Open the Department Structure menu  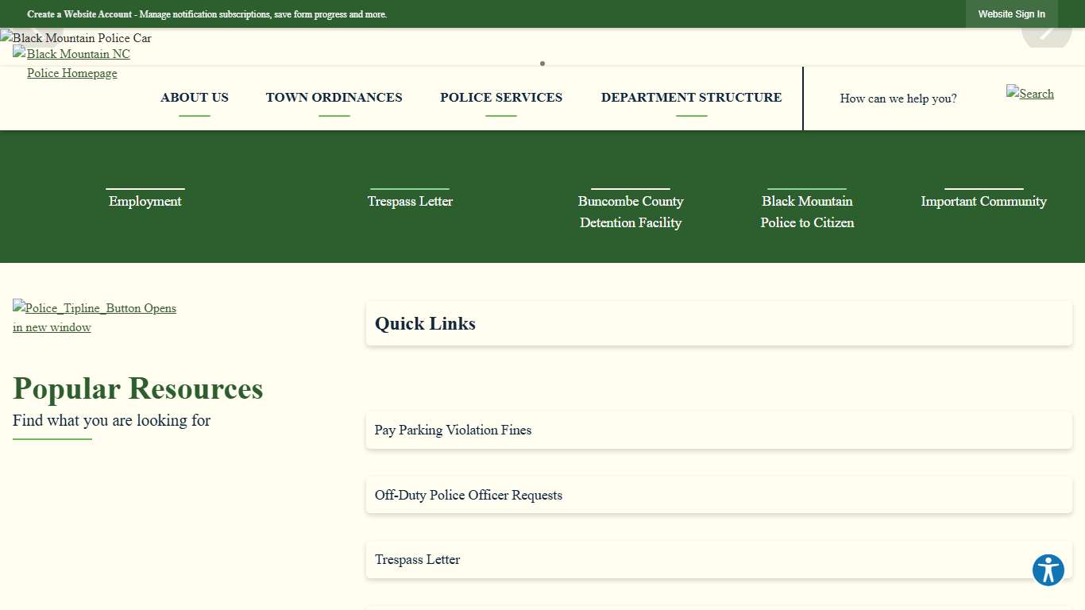pos(691,98)
